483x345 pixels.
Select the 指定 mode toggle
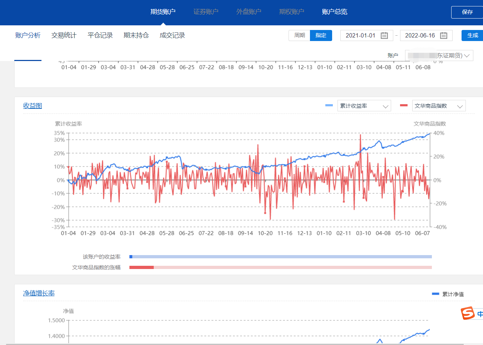(321, 35)
